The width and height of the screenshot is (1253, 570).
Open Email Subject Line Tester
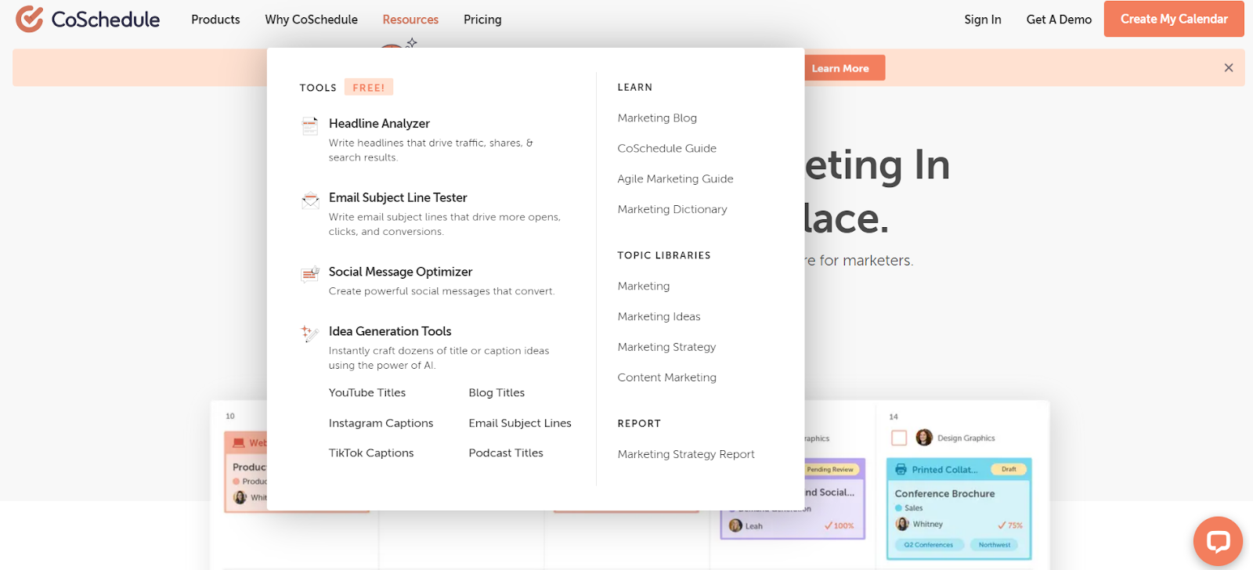pyautogui.click(x=398, y=197)
